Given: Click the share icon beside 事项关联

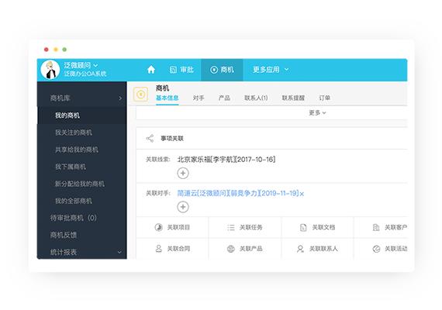Looking at the screenshot, I should pyautogui.click(x=150, y=139).
